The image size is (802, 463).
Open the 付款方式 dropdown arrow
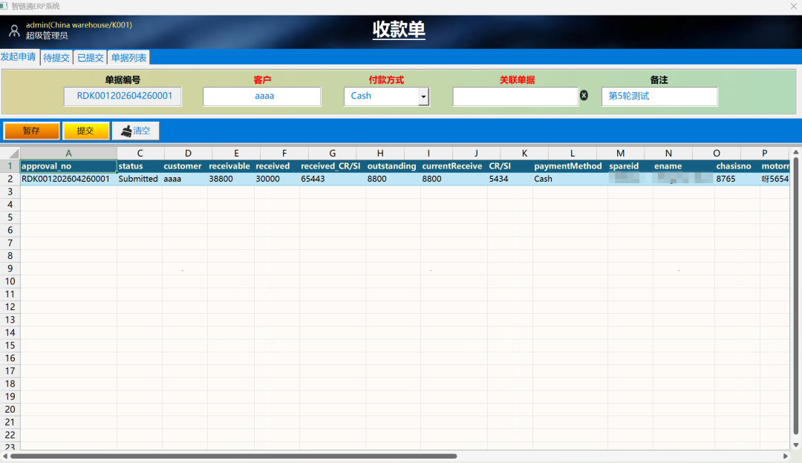coord(423,96)
